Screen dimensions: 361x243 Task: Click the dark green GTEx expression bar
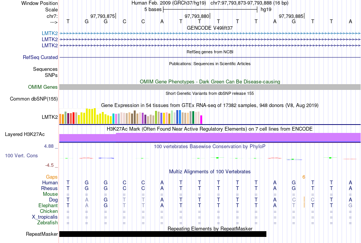(x=193, y=117)
